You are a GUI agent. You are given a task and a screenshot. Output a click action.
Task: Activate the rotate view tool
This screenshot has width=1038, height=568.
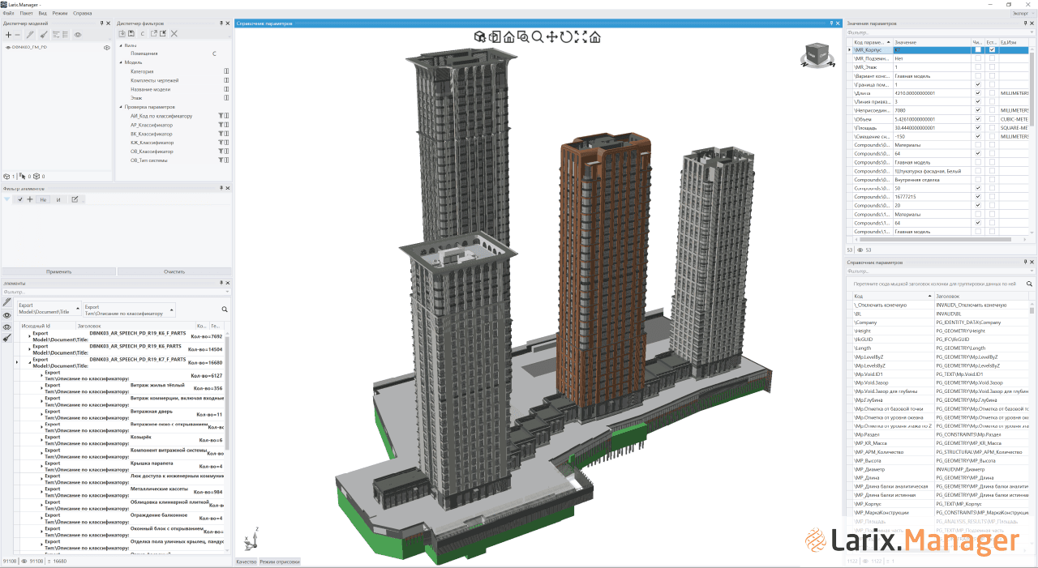click(x=566, y=36)
